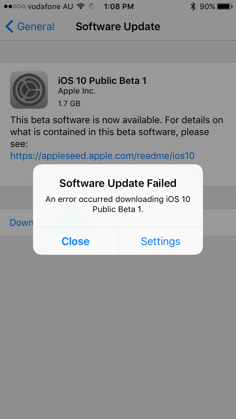Tap the 1:08 PM clock
Image resolution: width=236 pixels, height=419 pixels.
pyautogui.click(x=119, y=6)
